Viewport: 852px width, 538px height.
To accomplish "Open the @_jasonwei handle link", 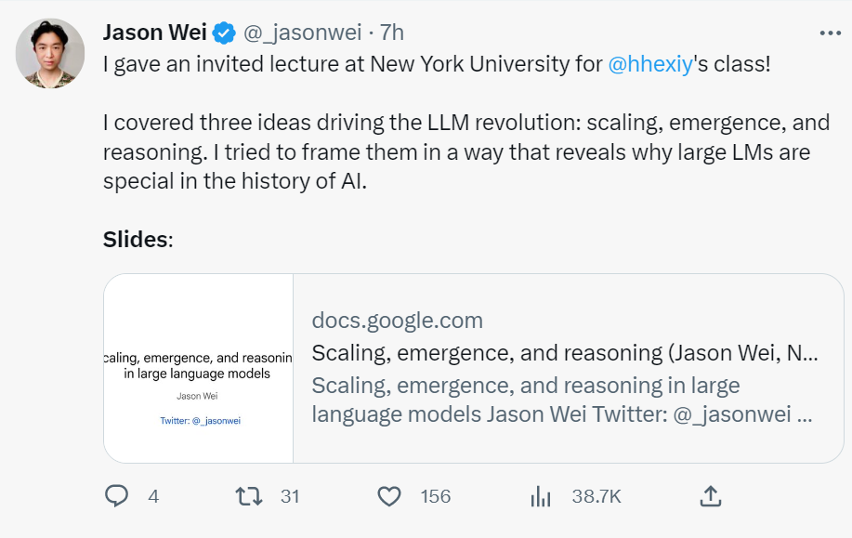I will (x=302, y=33).
